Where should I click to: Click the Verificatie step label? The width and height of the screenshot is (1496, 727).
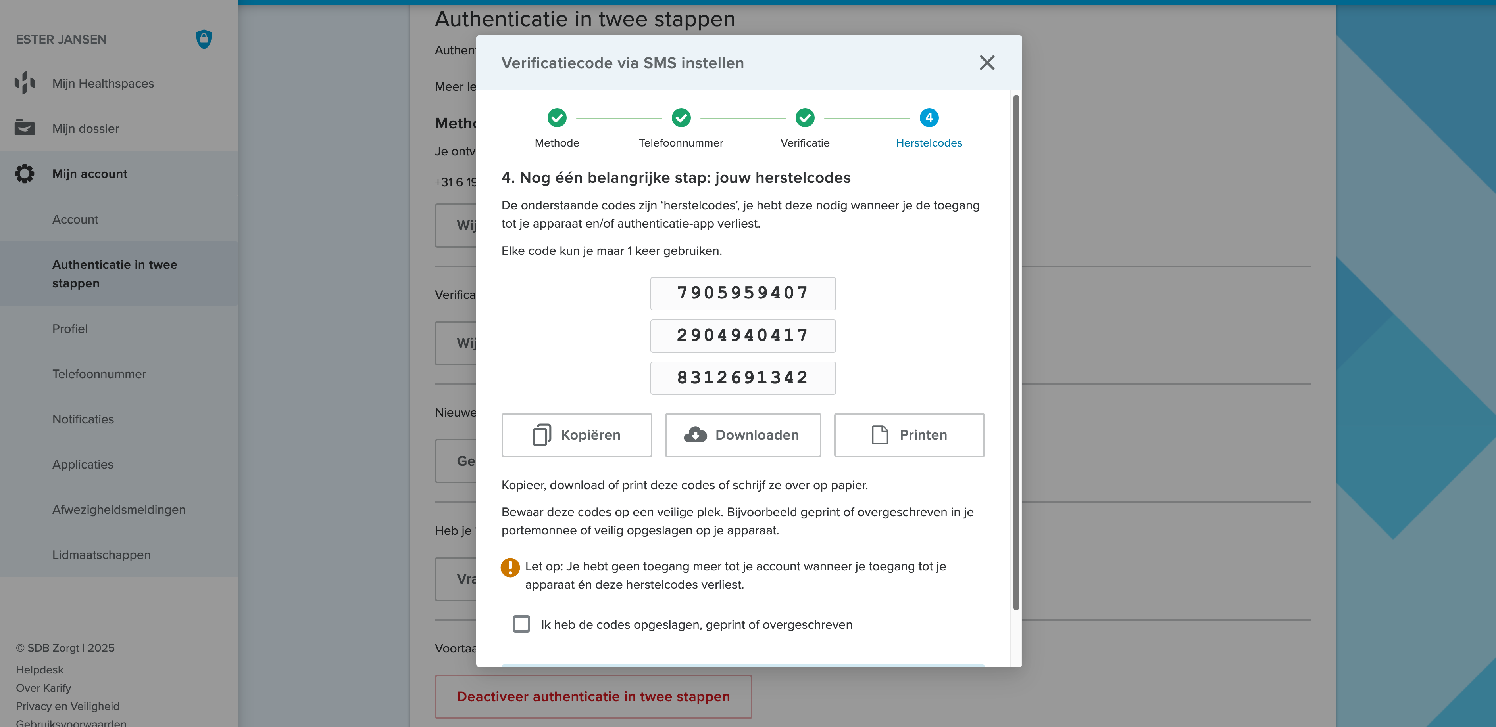pos(804,143)
